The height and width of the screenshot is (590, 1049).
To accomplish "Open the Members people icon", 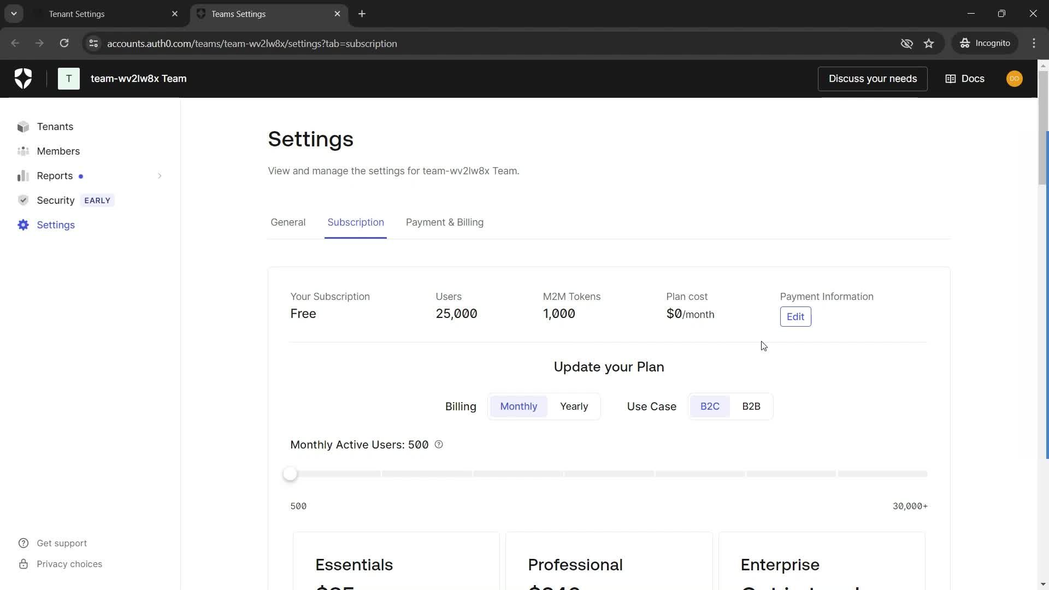I will tap(23, 151).
